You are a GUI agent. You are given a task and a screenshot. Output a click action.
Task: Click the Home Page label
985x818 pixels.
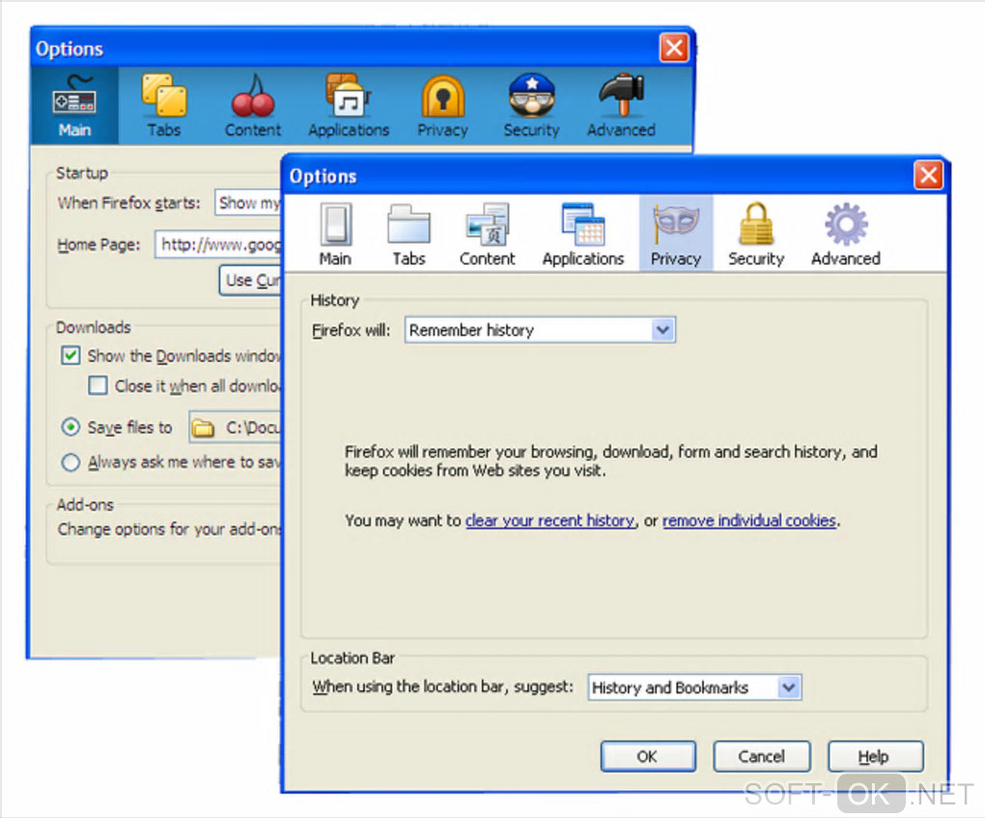pyautogui.click(x=98, y=244)
